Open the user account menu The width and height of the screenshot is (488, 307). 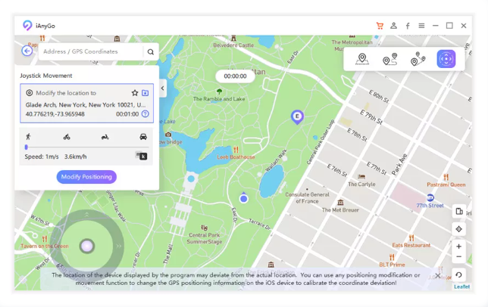393,26
